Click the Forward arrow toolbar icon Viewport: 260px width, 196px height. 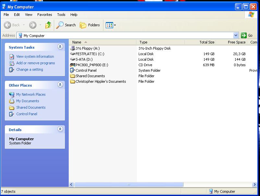[x=33, y=25]
